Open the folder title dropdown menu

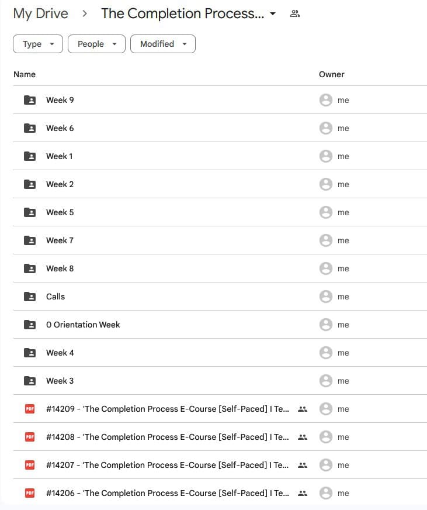272,13
